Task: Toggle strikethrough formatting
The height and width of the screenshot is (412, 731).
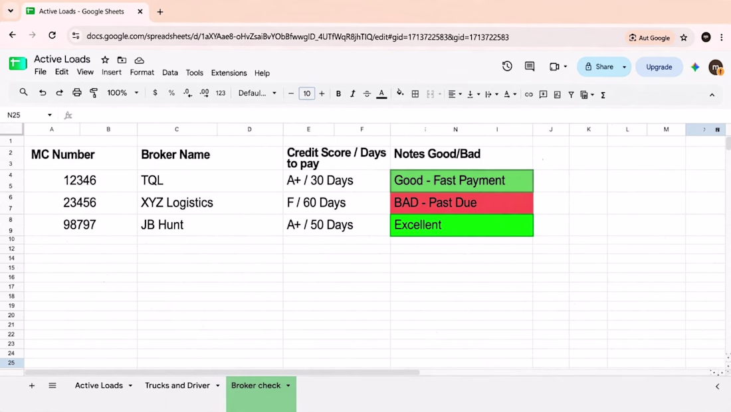Action: (367, 94)
